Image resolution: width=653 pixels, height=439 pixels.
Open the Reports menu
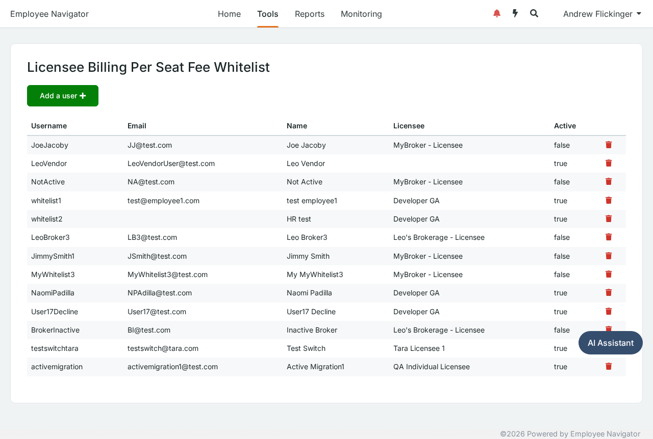310,14
